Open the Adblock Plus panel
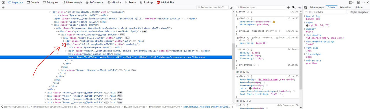Image resolution: width=370 pixels, height=109 pixels. [x=166, y=2]
